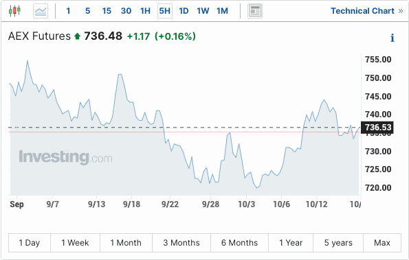This screenshot has width=409, height=260.
Task: Set interval to 5 minutes
Action: 88,11
